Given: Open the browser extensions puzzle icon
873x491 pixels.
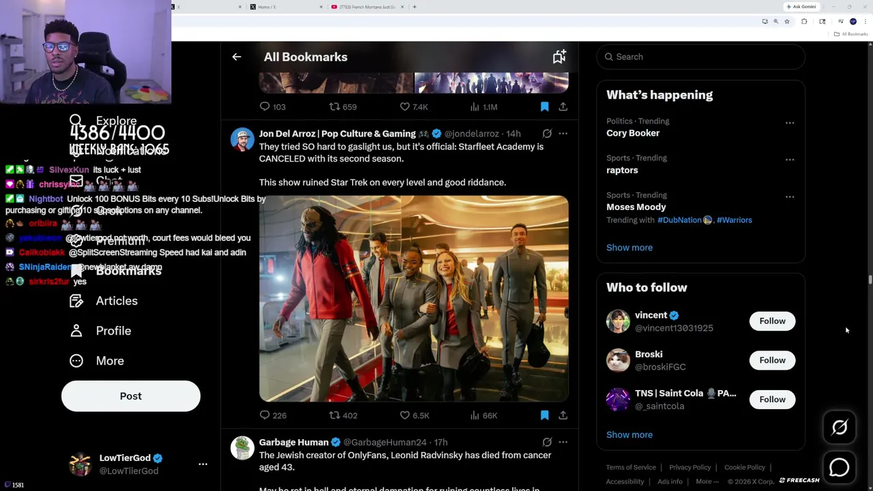Looking at the screenshot, I should [x=804, y=22].
